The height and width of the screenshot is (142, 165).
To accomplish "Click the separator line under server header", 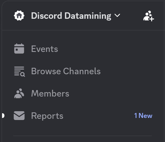I will tap(83, 30).
